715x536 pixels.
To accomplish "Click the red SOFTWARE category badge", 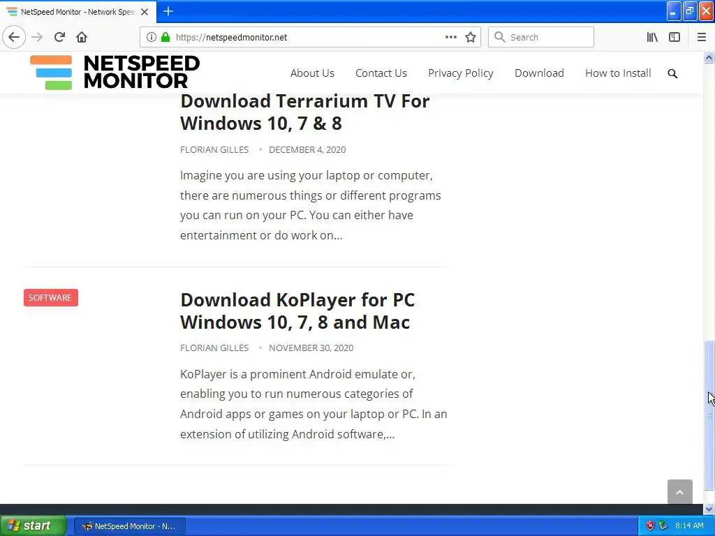I will pos(50,297).
